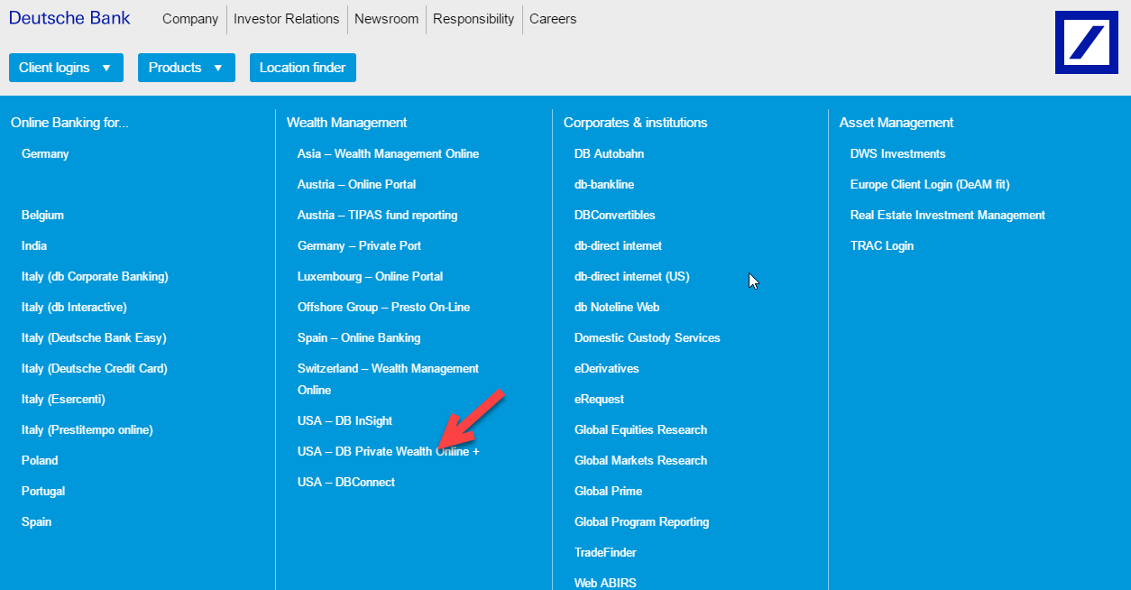Go to Investor Relations

tap(287, 19)
